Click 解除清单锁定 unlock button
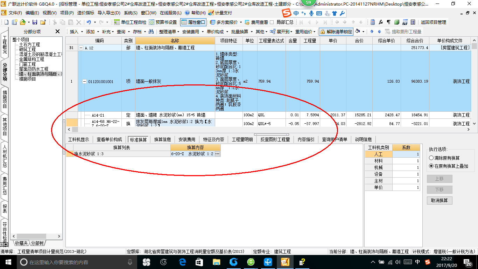478x269 pixels. [336, 32]
